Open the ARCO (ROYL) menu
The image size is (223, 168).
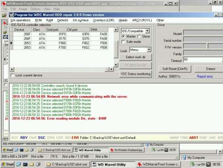click(x=142, y=20)
